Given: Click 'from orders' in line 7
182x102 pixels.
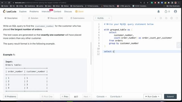Looking at the screenshot, I should pyautogui.click(x=116, y=41).
